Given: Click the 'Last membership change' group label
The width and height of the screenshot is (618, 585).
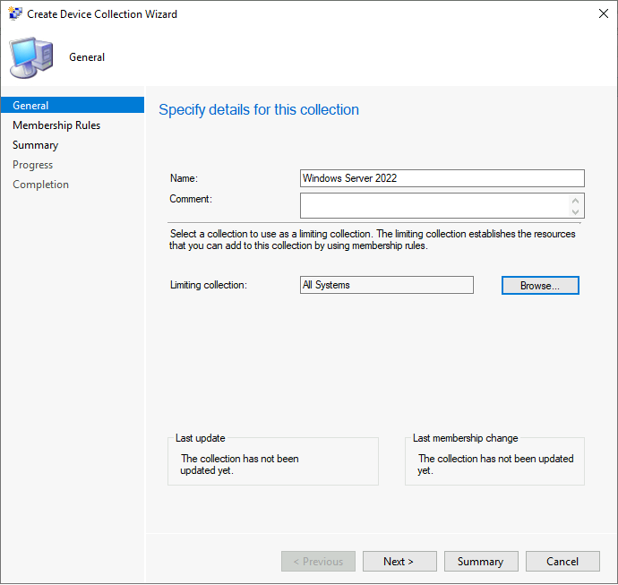Looking at the screenshot, I should coord(465,438).
